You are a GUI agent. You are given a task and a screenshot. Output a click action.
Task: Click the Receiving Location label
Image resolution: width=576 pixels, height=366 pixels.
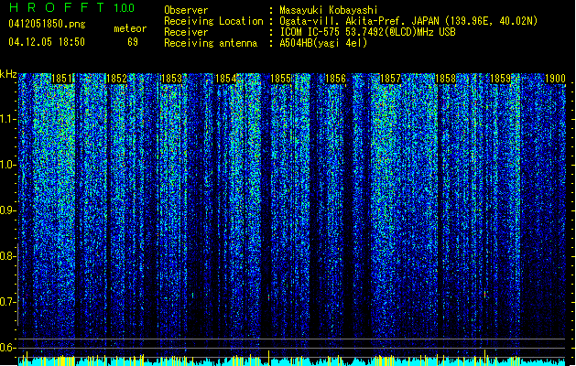[213, 21]
